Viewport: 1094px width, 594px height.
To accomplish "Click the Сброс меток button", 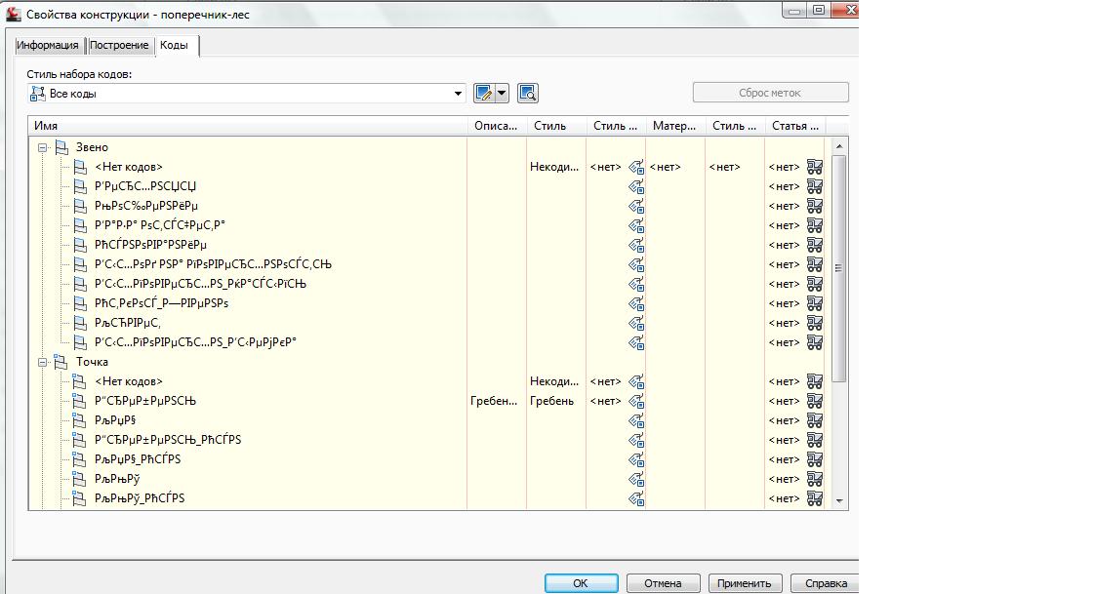I will click(x=770, y=93).
